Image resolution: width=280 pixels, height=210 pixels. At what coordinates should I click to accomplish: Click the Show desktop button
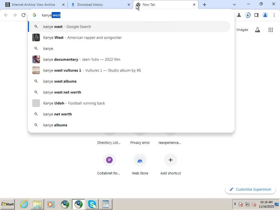click(277, 204)
